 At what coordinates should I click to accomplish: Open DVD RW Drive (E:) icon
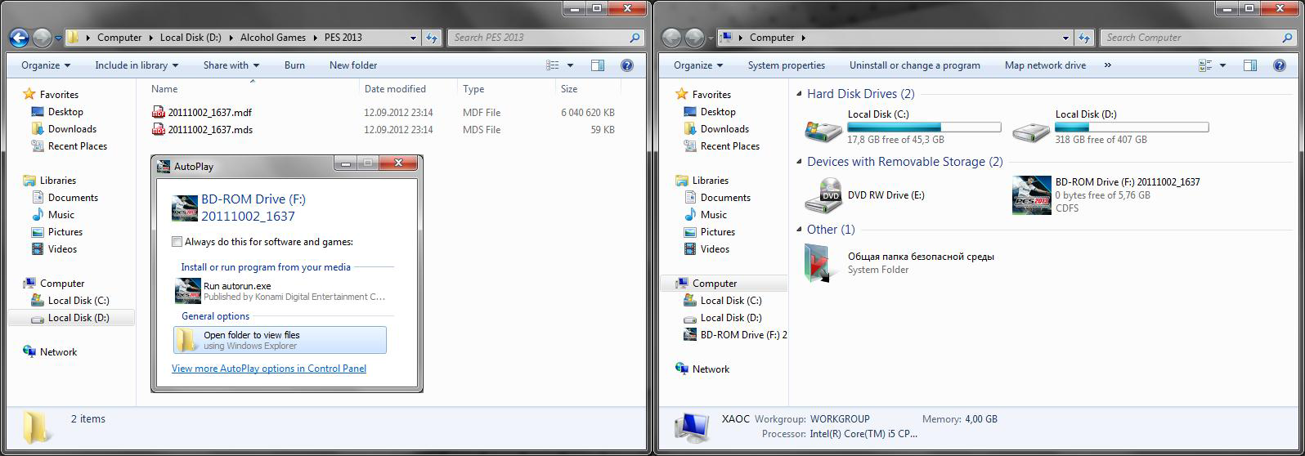tap(823, 195)
